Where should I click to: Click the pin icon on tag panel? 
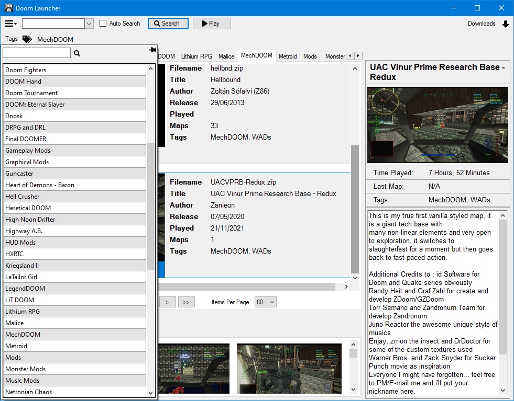[x=152, y=50]
